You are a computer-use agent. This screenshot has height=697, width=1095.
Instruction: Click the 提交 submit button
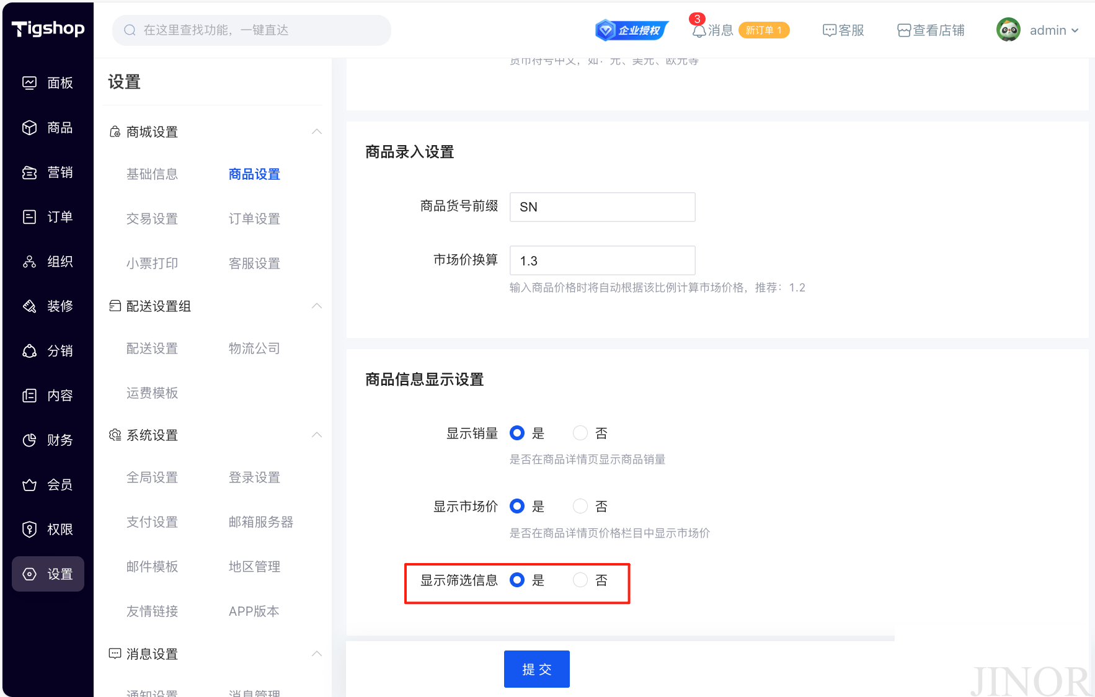coord(536,669)
